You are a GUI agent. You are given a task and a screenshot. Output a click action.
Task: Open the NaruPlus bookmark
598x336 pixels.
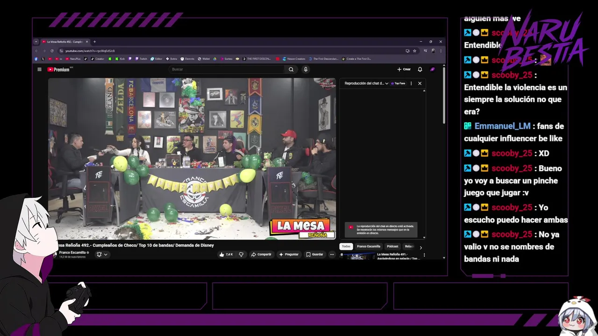73,59
